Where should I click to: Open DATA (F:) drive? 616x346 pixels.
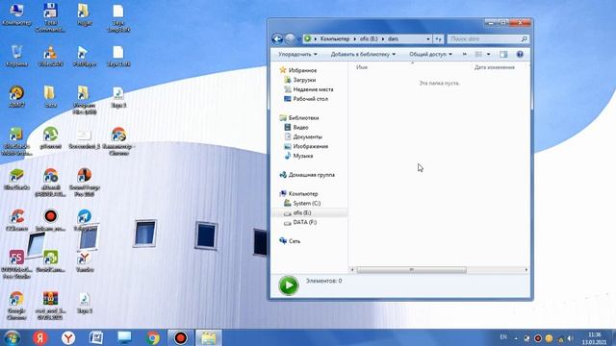click(304, 222)
